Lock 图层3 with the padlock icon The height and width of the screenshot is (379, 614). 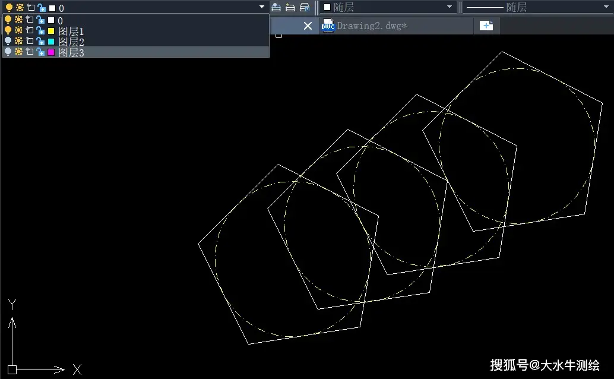(40, 51)
